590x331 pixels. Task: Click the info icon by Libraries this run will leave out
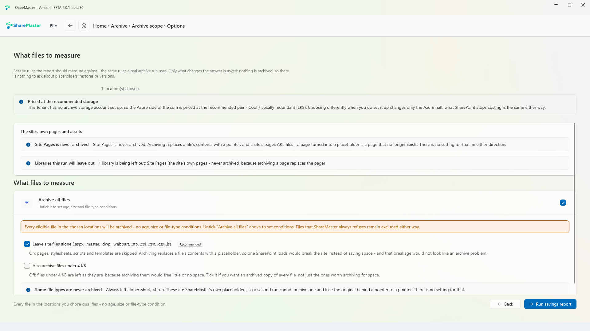[28, 163]
